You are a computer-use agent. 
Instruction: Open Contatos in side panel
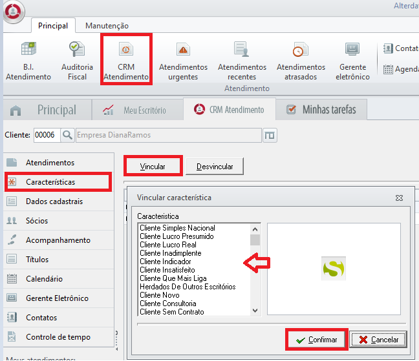[x=59, y=318]
